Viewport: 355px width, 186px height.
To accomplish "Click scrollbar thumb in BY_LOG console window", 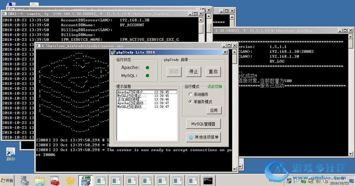I will click(350, 44).
